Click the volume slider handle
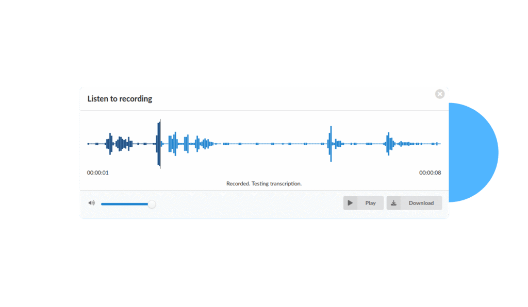Screen dimensions: 528x307 click(152, 204)
